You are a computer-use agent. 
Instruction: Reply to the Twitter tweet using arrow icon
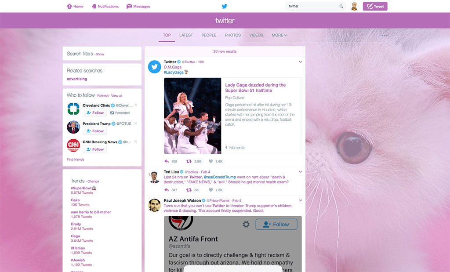click(166, 161)
